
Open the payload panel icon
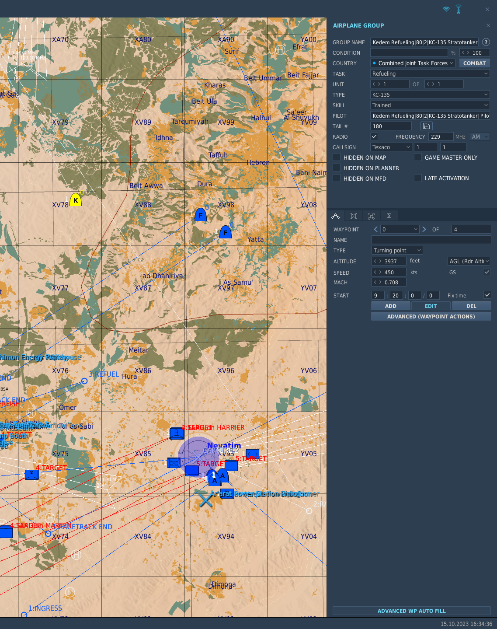coord(353,216)
